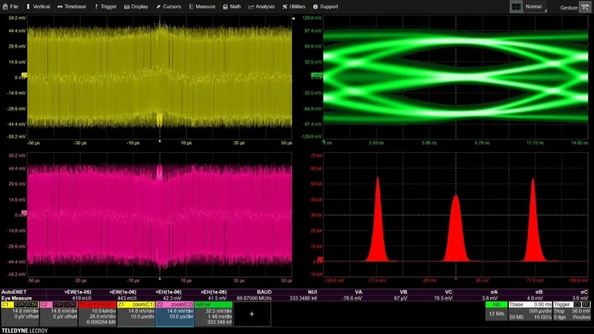The width and height of the screenshot is (594, 334).
Task: Click the DC50 coupling badge on C2
Action: coord(70,304)
